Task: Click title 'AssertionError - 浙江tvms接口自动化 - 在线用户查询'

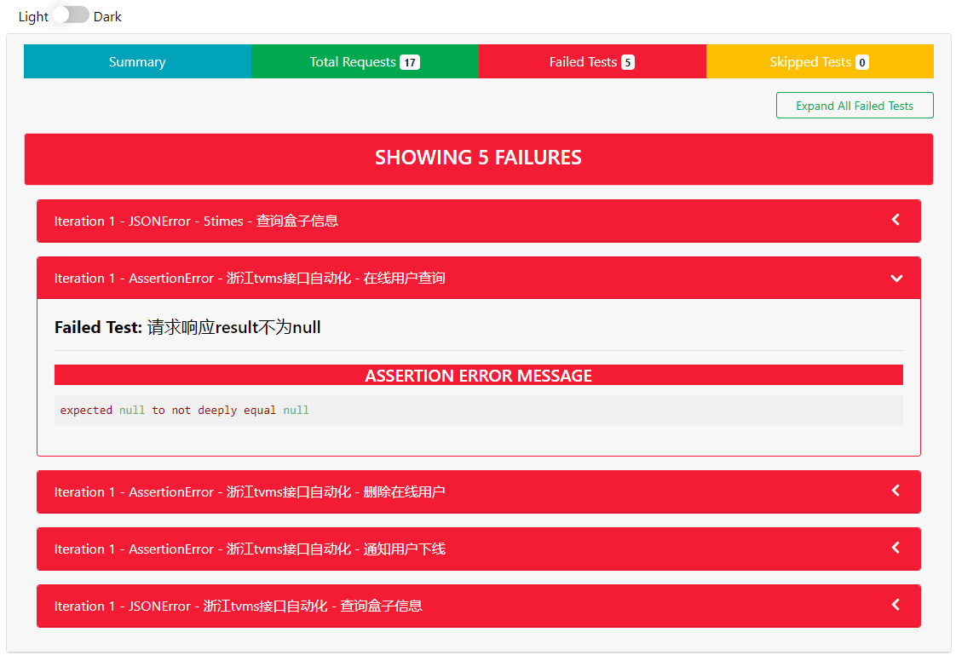Action: pos(287,278)
